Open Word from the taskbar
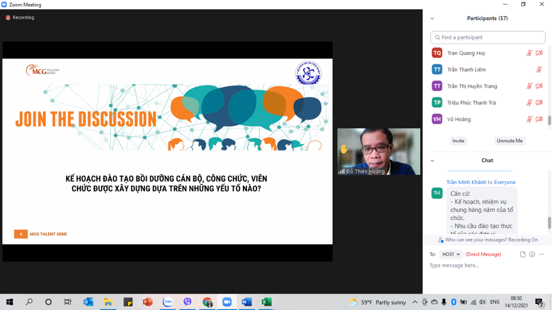 click(246, 302)
